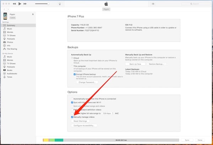Click the teal segment of storage bar
This screenshot has width=213, height=145.
tap(59, 140)
